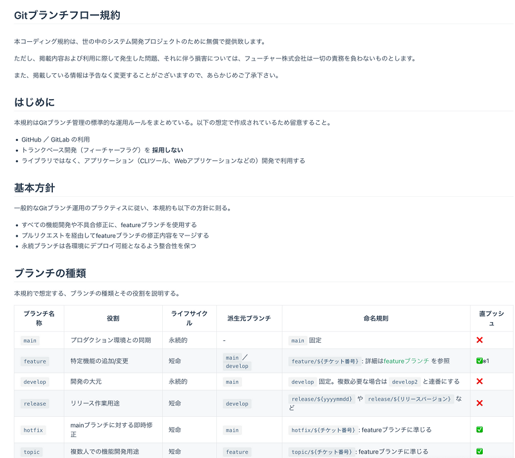Click the sentence 本規約で想定する、ブランチの種類
This screenshot has height=458, width=515.
point(98,293)
